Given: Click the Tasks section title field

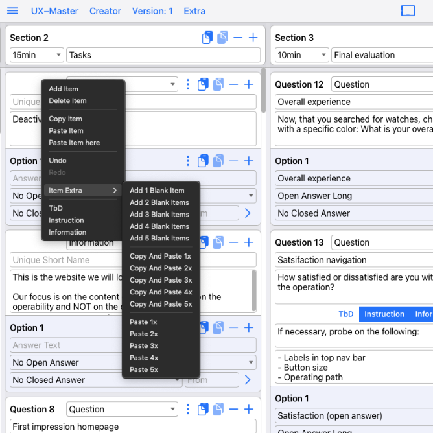Looking at the screenshot, I should (163, 55).
